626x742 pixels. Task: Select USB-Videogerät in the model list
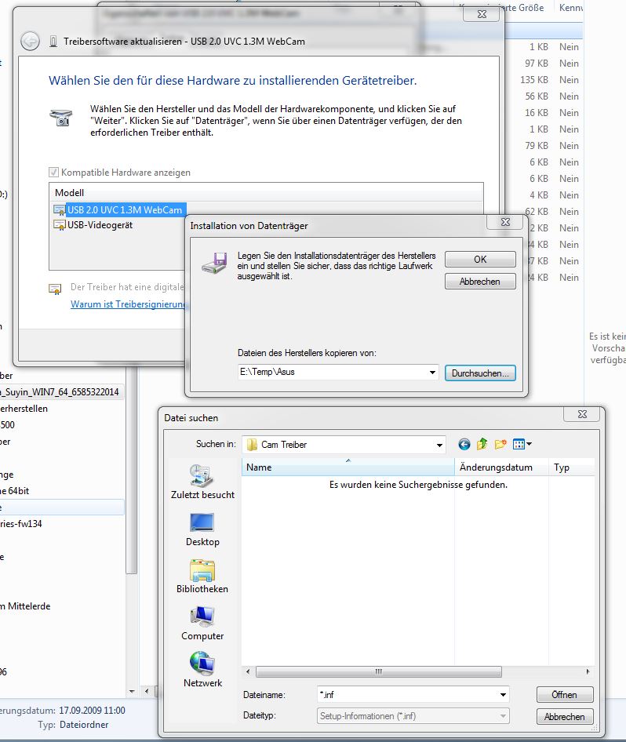click(100, 225)
